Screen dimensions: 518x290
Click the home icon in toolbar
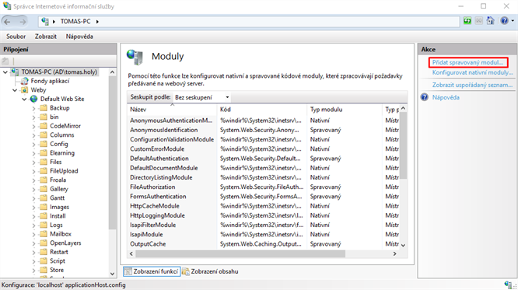(x=490, y=21)
